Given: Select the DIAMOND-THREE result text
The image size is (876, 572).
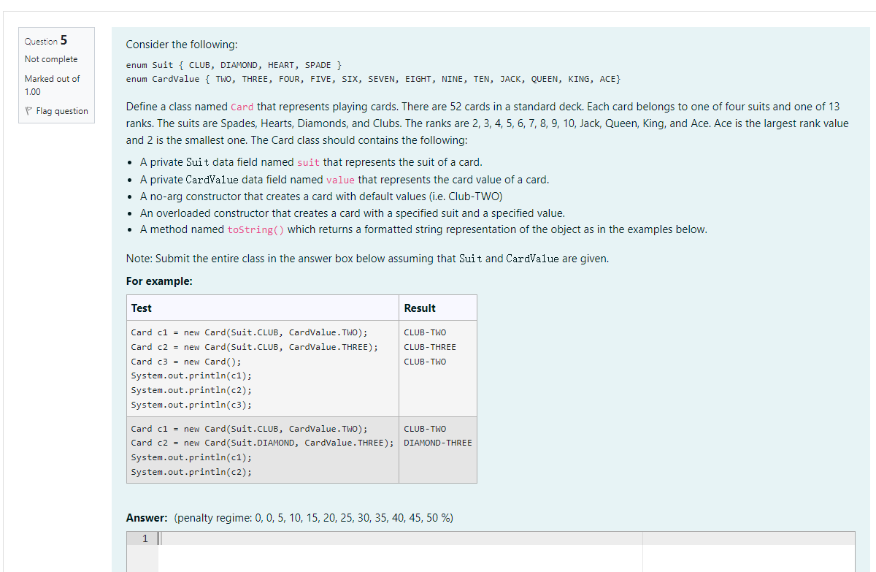Looking at the screenshot, I should (x=437, y=442).
